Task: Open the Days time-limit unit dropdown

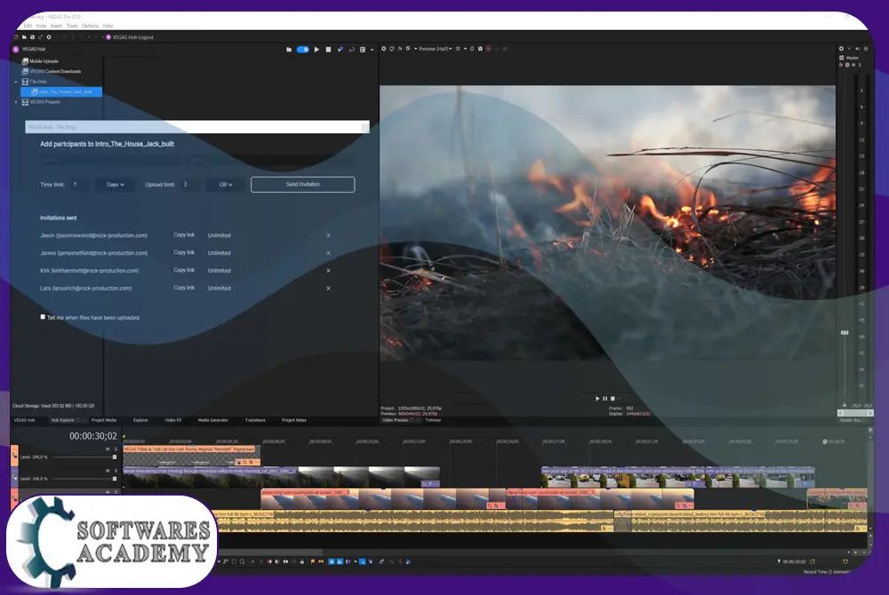Action: (115, 185)
